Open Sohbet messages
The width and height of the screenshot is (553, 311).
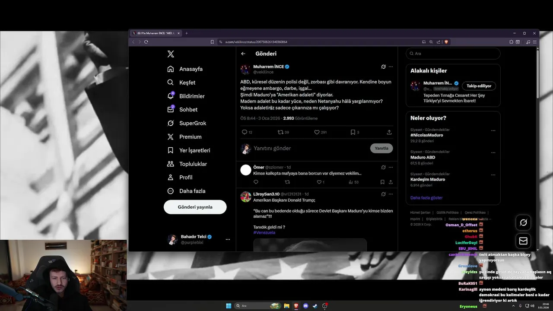[x=182, y=110]
